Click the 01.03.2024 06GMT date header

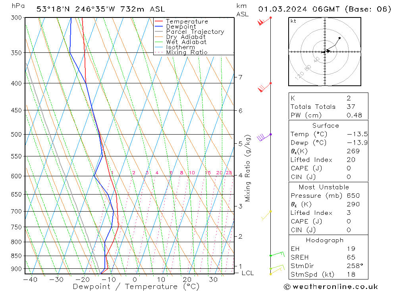pyautogui.click(x=299, y=10)
